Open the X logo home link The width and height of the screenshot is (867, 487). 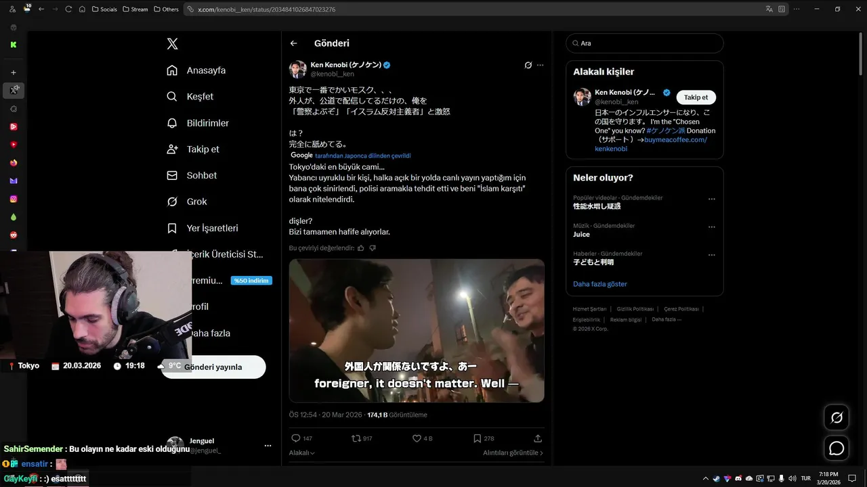(x=173, y=44)
